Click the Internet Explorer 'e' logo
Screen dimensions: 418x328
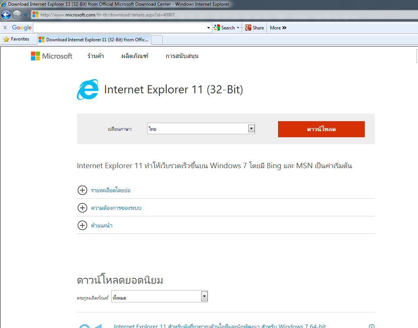click(88, 89)
